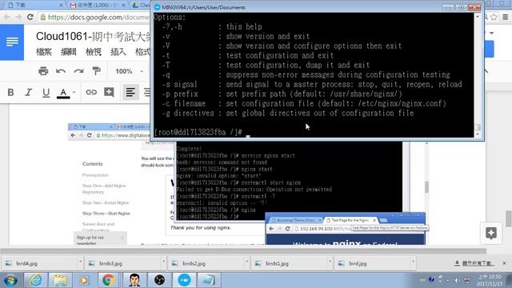Screen dimensions: 512x288
Task: Open the 插入 menu in Docs
Action: [x=118, y=51]
